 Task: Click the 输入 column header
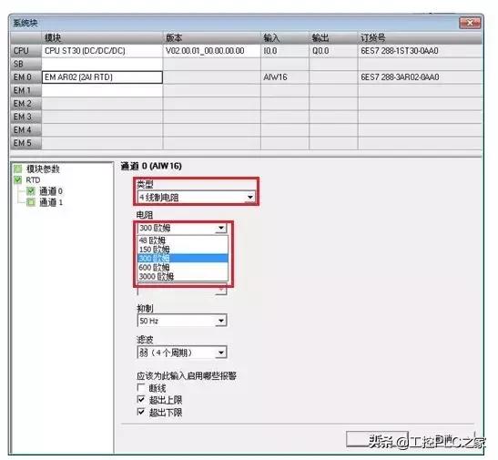(x=285, y=38)
